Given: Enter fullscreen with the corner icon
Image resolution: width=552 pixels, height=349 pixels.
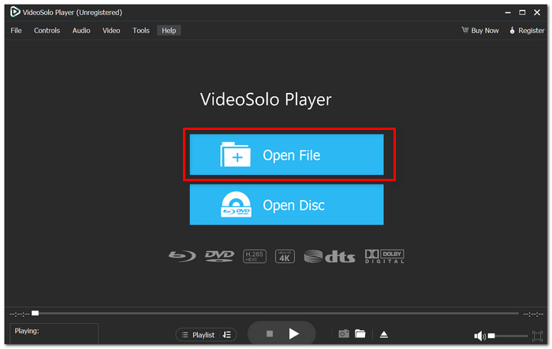Looking at the screenshot, I should 538,336.
